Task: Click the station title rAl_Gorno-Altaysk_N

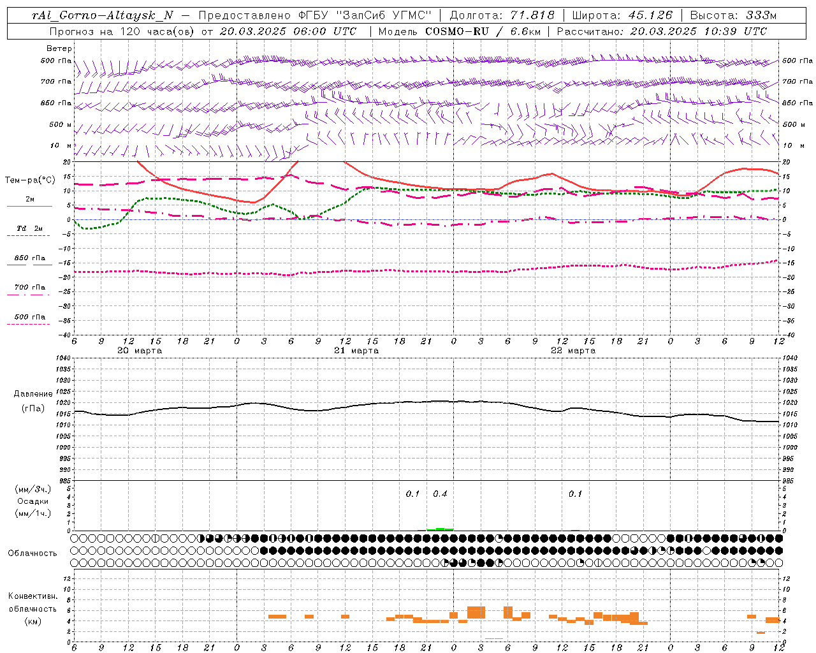Action: pyautogui.click(x=102, y=15)
